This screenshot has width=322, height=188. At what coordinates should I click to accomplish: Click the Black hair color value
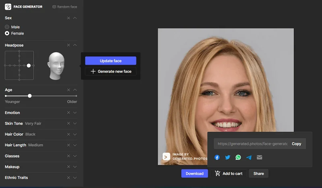pos(31,134)
